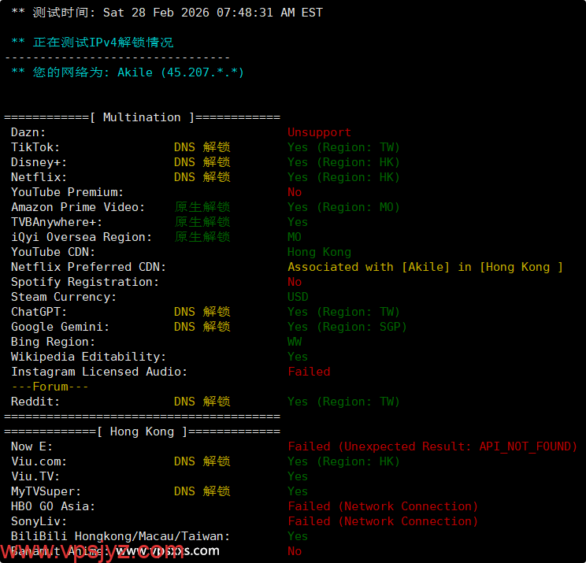Click Instagram Licensed Audio Failed result
This screenshot has height=563, width=586.
(x=309, y=372)
